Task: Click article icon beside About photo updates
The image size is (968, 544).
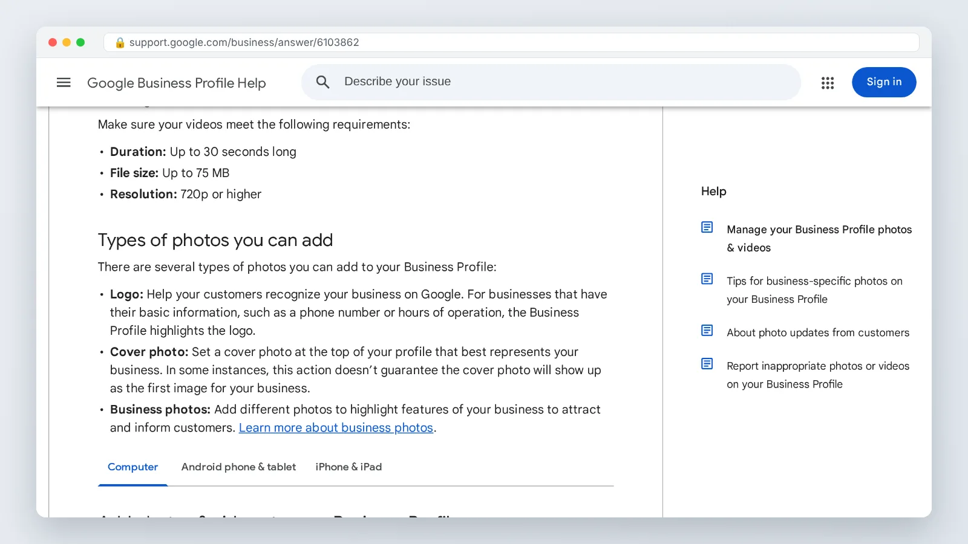Action: pyautogui.click(x=707, y=330)
